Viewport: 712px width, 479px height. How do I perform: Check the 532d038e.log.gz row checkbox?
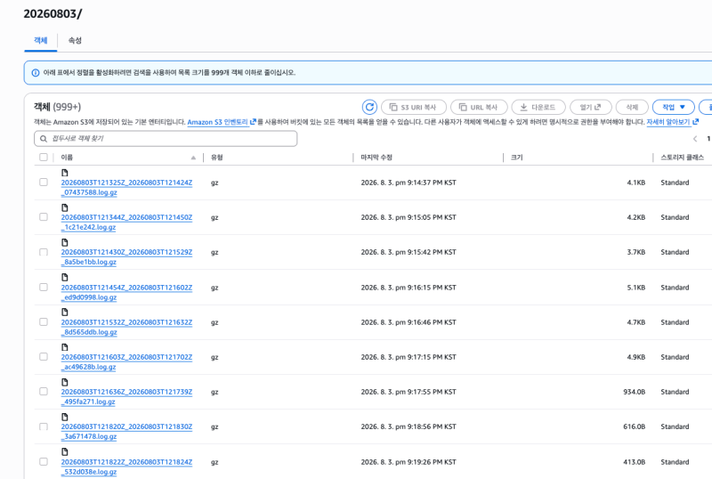(x=44, y=462)
